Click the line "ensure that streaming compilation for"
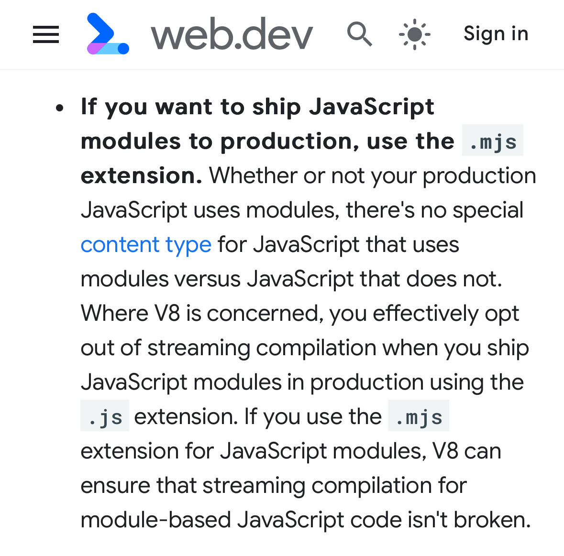The image size is (564, 556). click(x=274, y=486)
